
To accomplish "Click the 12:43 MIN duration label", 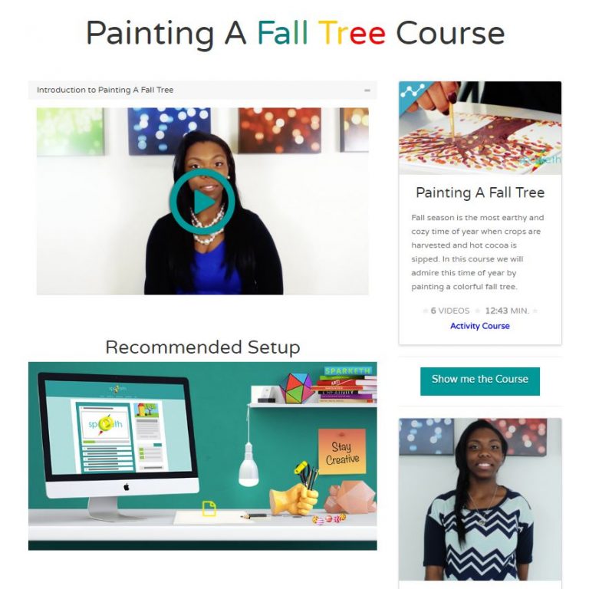I will (507, 311).
